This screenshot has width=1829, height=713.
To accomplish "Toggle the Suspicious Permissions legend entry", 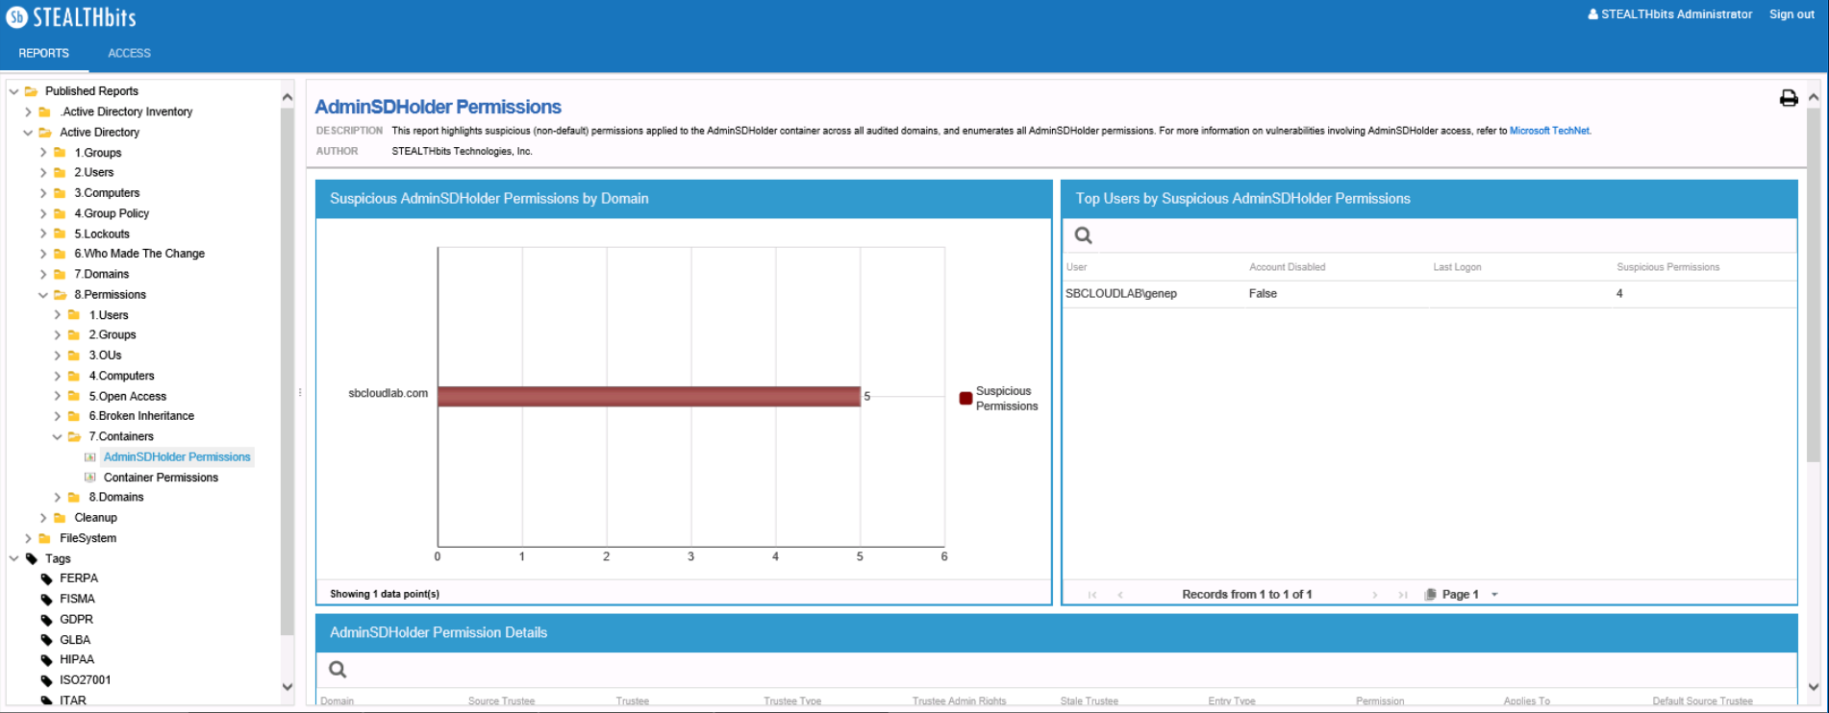I will pos(998,399).
